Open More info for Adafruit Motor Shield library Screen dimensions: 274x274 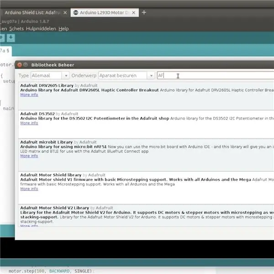tap(29, 189)
